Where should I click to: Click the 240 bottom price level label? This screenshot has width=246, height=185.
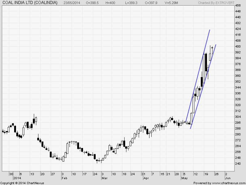click(x=238, y=163)
